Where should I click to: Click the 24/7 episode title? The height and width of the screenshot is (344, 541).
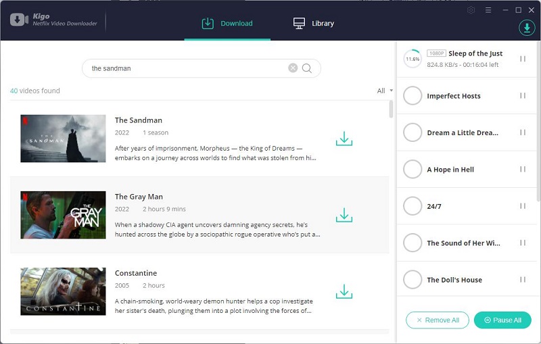tap(434, 207)
